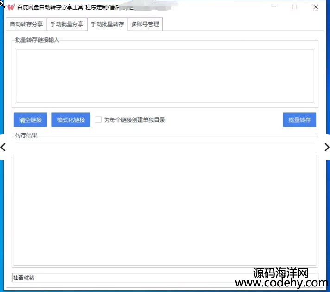Enable 为每个链接创建单独目录 checkbox
The image size is (330, 292).
pos(98,120)
